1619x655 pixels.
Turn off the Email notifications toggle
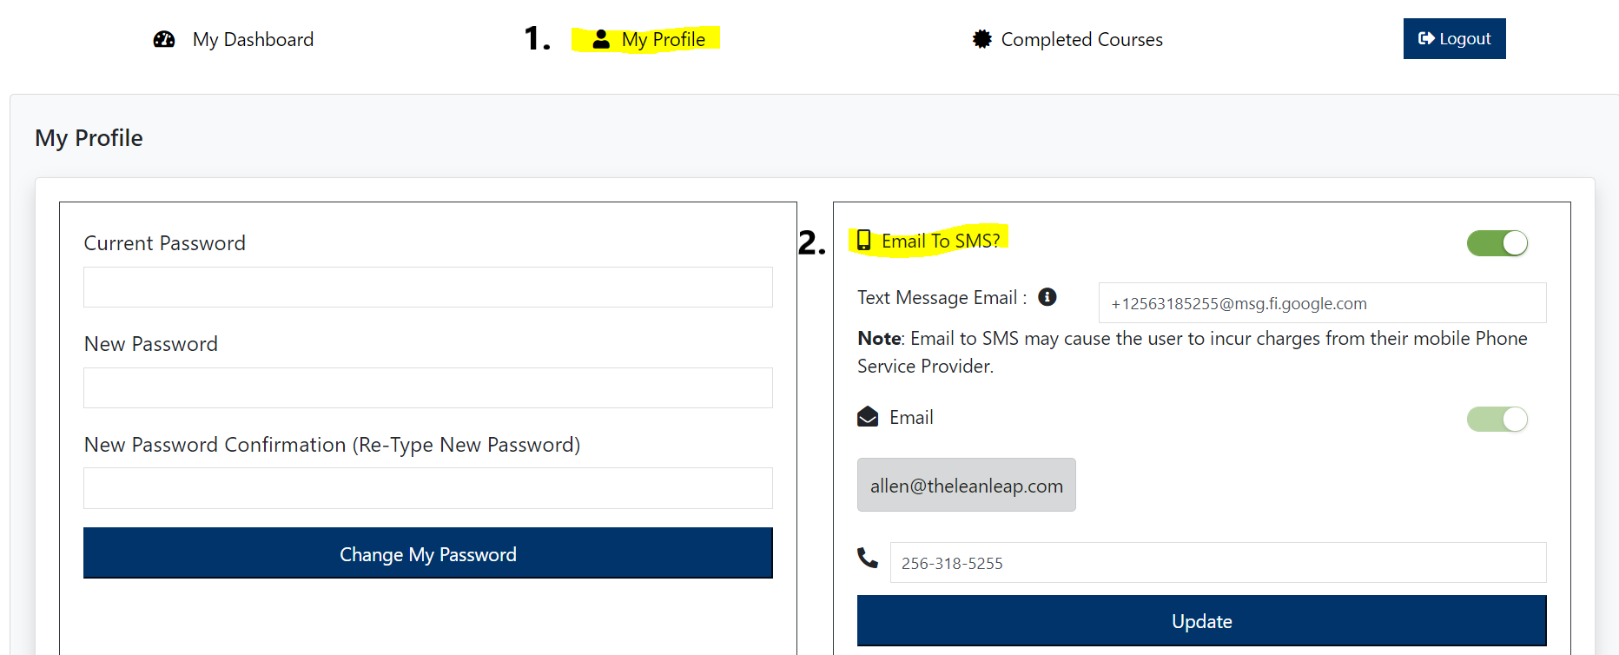pyautogui.click(x=1497, y=419)
